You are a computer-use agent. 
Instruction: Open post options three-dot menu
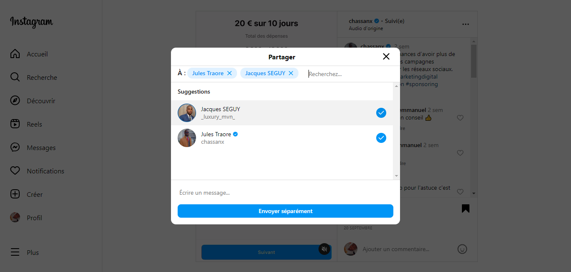[x=465, y=24]
